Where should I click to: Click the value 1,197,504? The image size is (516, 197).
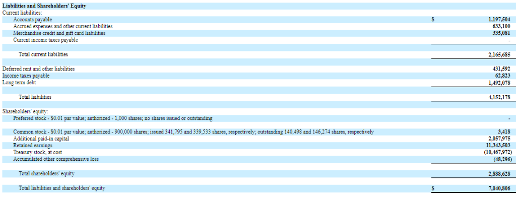499,20
